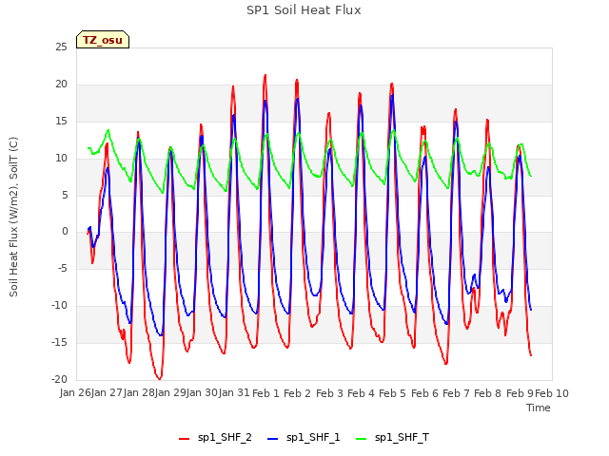The height and width of the screenshot is (456, 609).
Task: Click the Jan 27 x-axis tick label
Action: (x=108, y=393)
